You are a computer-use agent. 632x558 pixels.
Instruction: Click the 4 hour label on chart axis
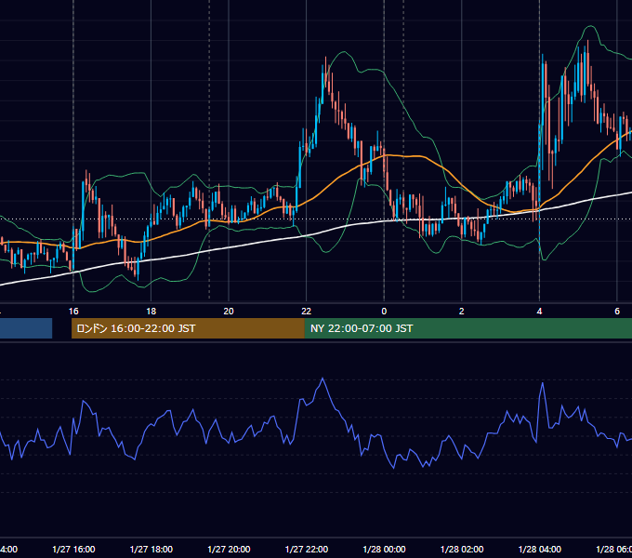pyautogui.click(x=539, y=312)
